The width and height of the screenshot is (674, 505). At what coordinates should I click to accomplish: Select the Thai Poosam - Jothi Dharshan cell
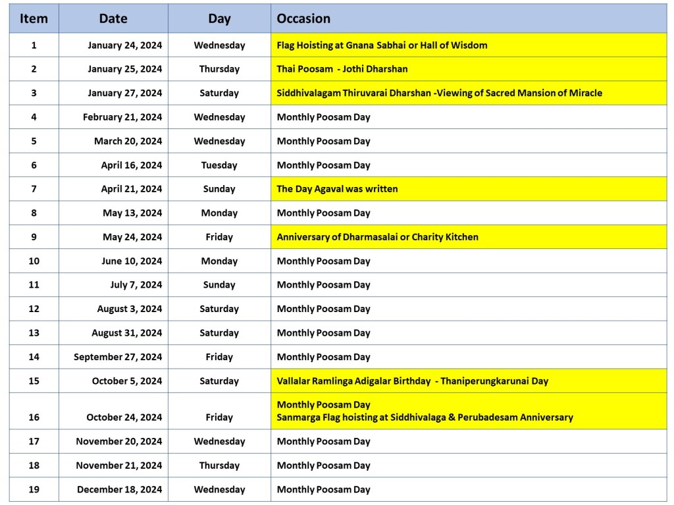(342, 69)
